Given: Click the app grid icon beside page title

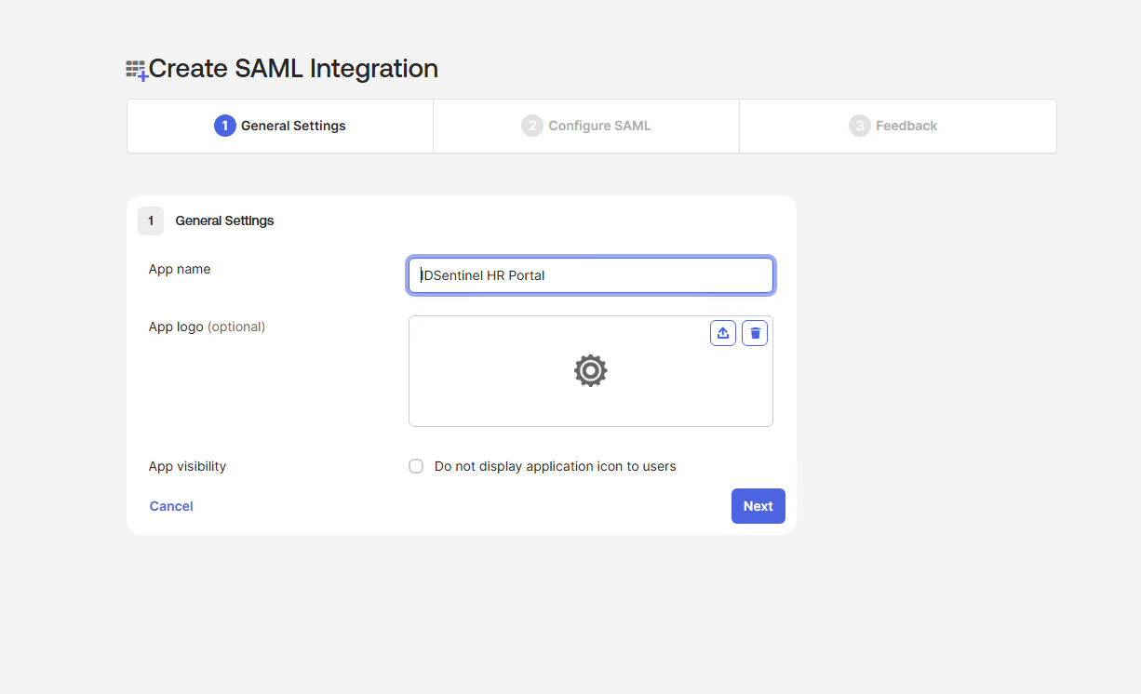Looking at the screenshot, I should [137, 70].
